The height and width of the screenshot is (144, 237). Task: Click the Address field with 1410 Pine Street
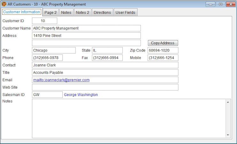86,36
